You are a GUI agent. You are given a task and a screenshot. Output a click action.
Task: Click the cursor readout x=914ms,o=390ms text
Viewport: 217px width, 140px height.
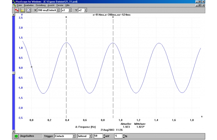(x=112, y=15)
